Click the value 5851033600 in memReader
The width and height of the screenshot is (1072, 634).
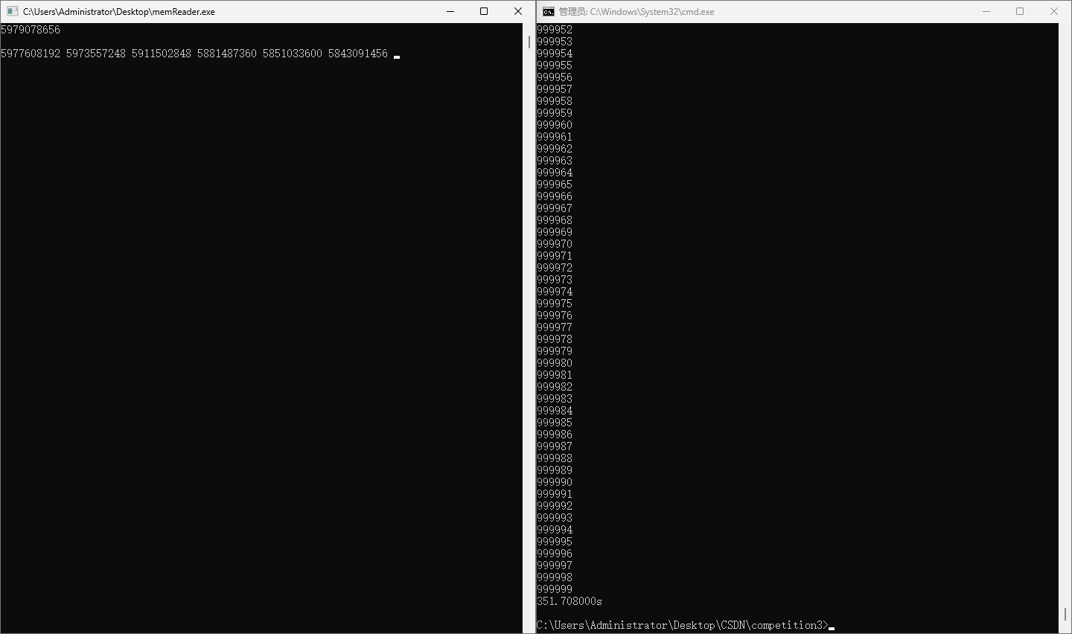pyautogui.click(x=293, y=54)
